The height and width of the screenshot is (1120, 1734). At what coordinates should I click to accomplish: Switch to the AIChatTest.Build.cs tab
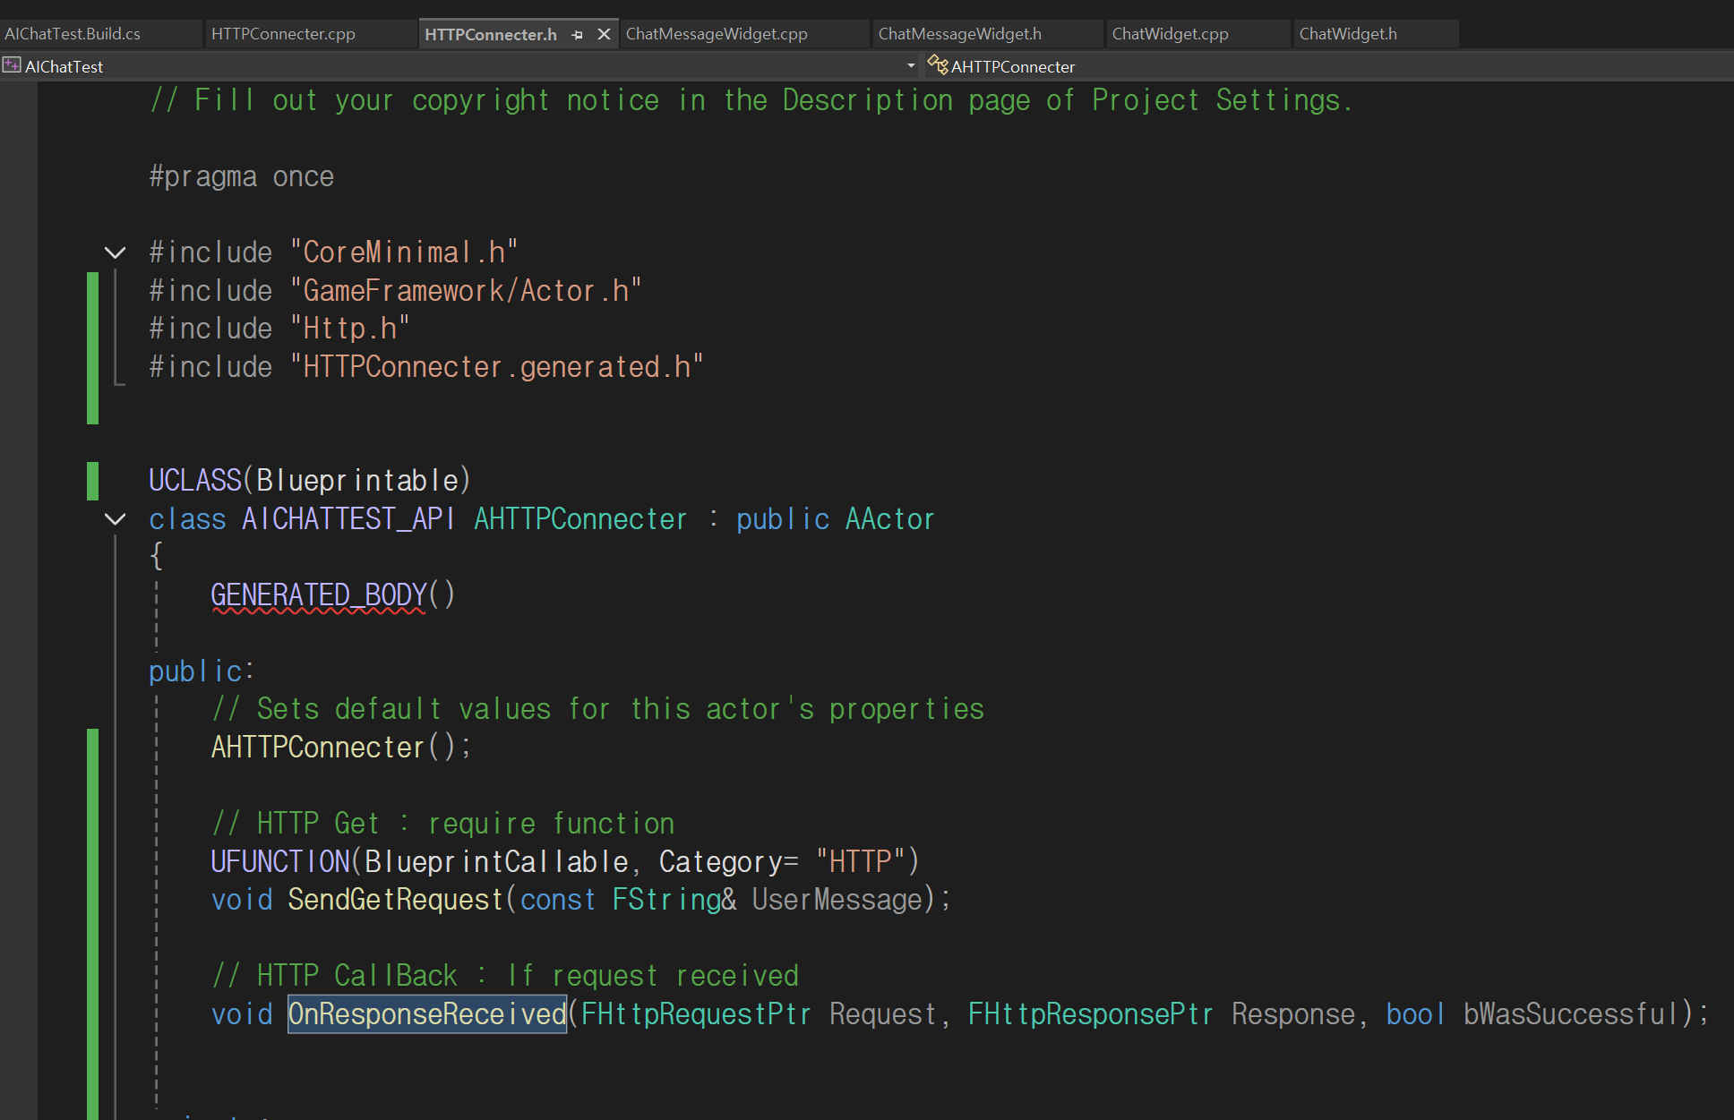point(73,34)
